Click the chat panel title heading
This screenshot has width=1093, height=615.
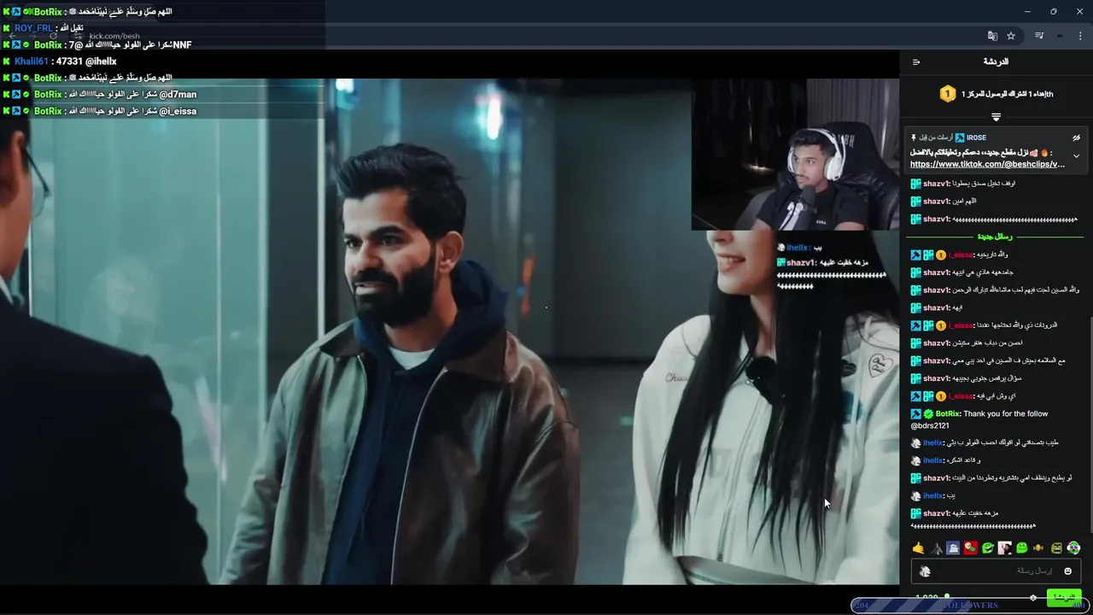tap(996, 61)
